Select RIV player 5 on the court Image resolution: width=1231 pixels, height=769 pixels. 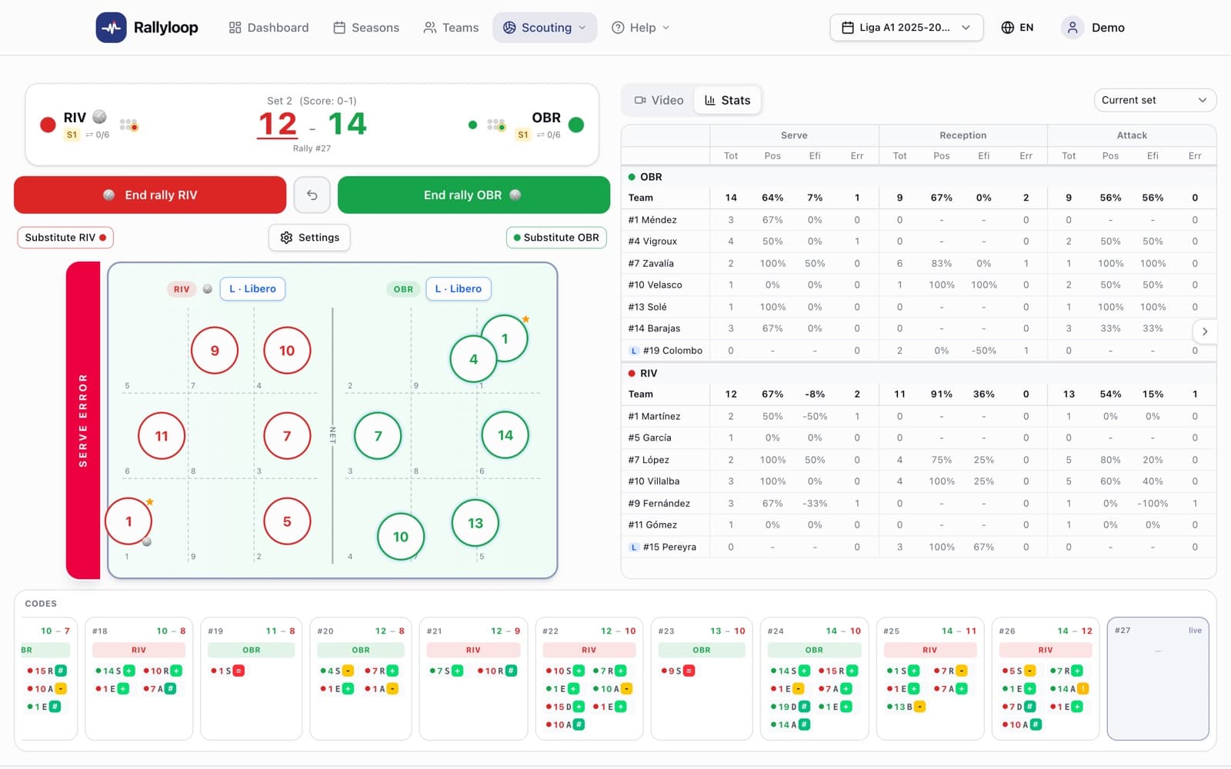pos(287,521)
